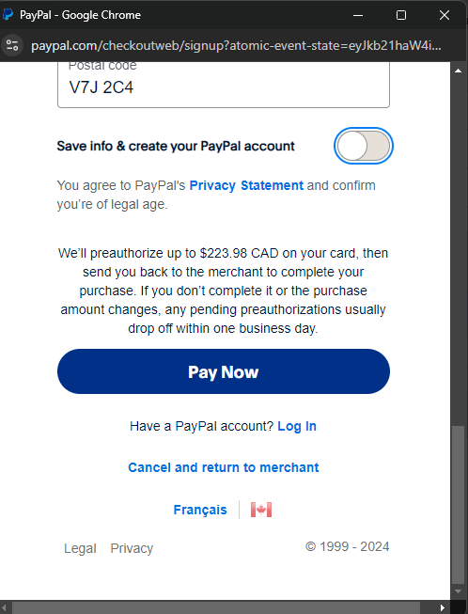Click the vertical scrollbar down arrow
Viewport: 468px width, 614px height.
[x=458, y=591]
